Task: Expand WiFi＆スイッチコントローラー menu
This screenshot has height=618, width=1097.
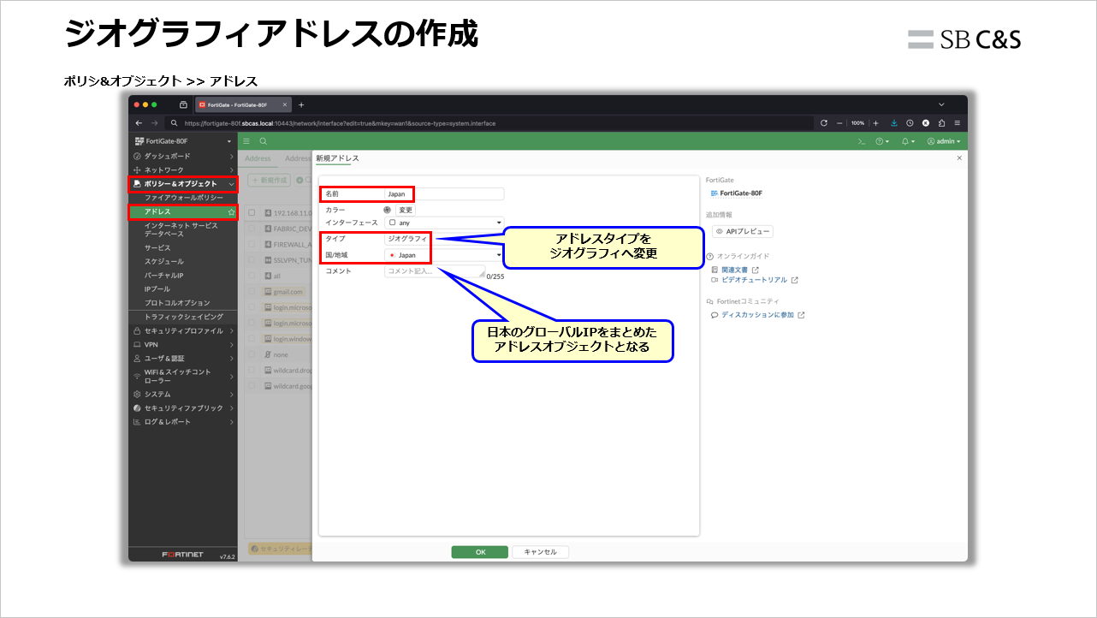Action: tap(182, 376)
